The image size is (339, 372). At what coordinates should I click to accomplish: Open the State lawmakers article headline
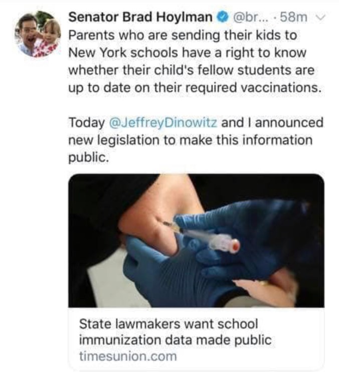(167, 325)
